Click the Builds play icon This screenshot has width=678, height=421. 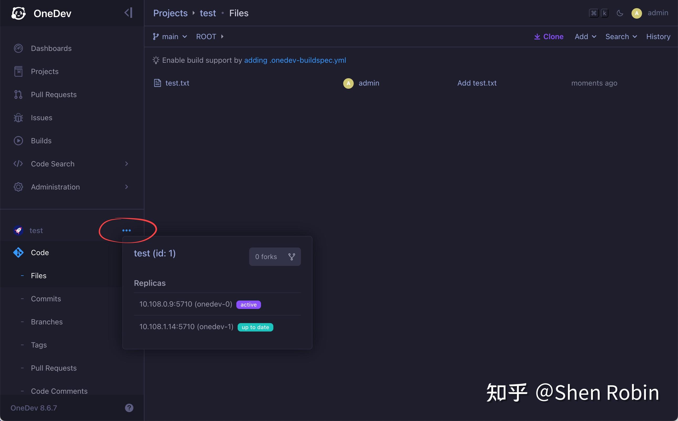click(18, 141)
